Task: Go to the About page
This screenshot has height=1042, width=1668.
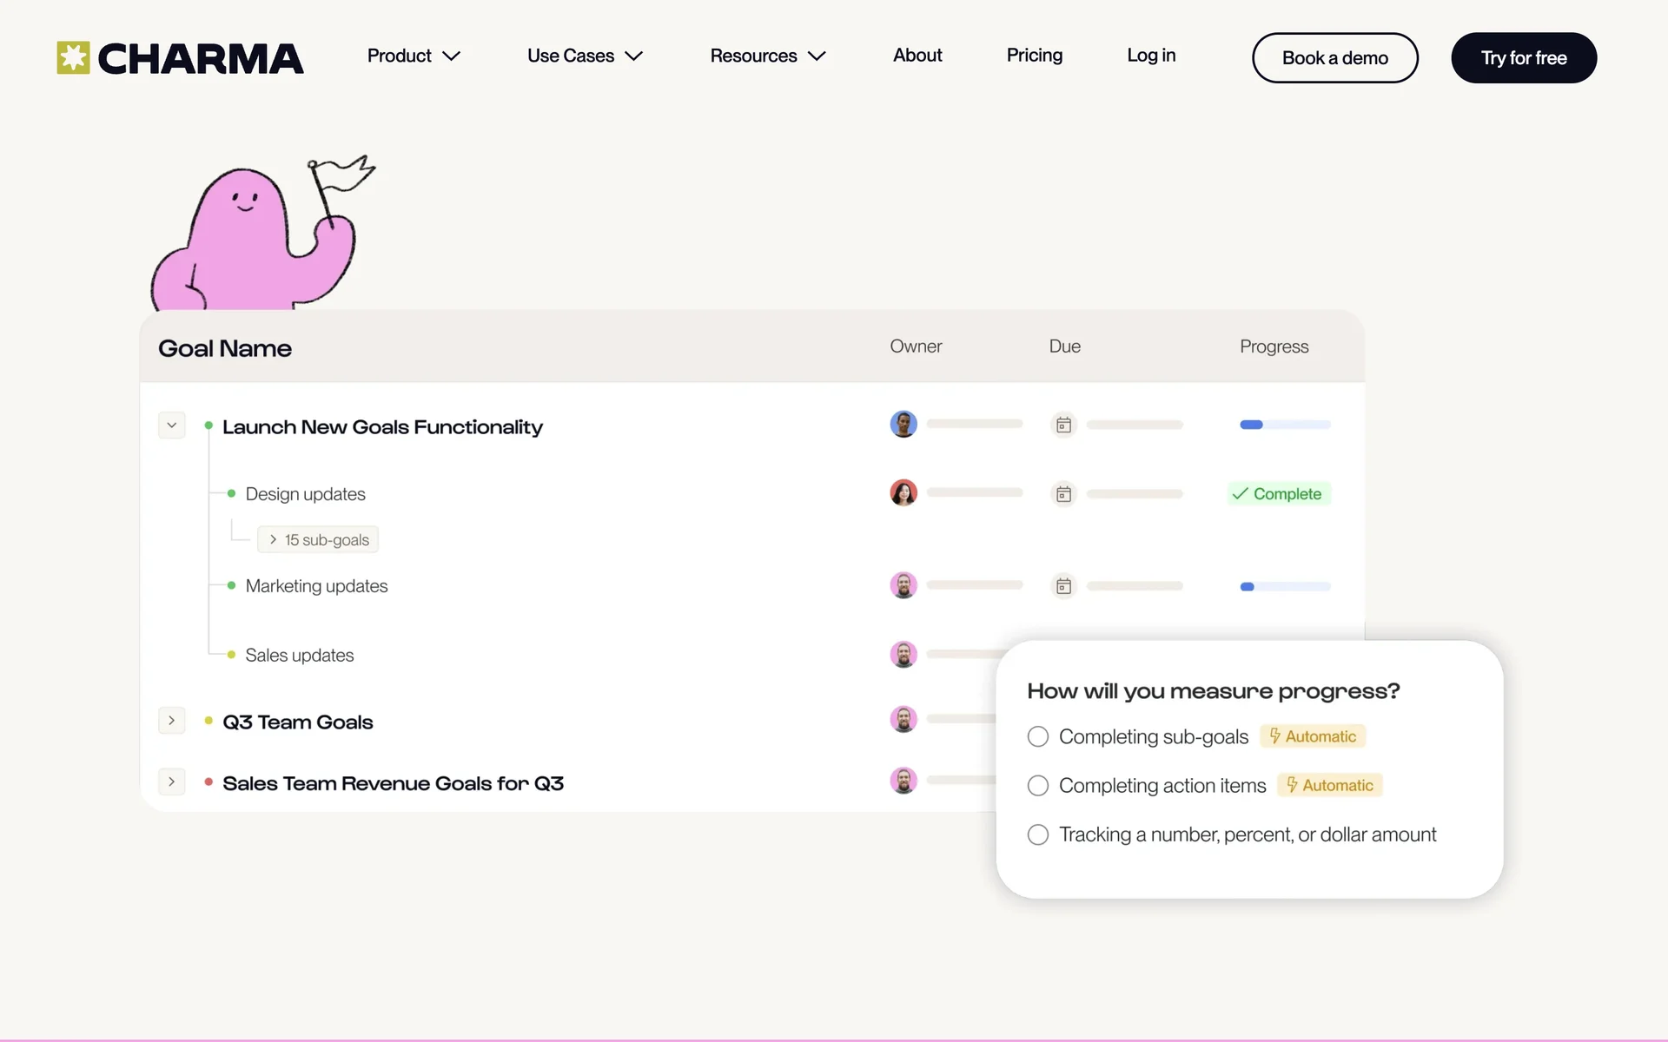Action: (917, 56)
